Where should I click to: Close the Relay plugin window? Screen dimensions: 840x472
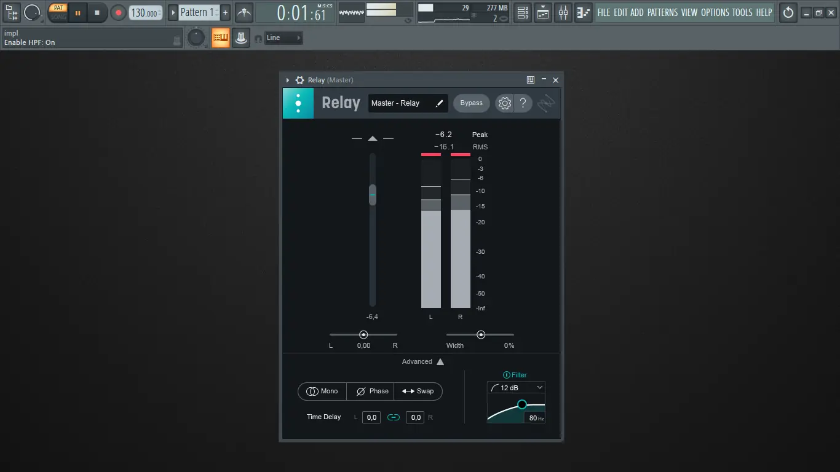[x=556, y=80]
